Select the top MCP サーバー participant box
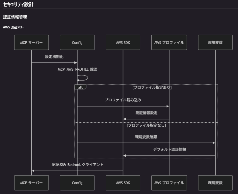This screenshot has width=238, height=194. (31, 43)
